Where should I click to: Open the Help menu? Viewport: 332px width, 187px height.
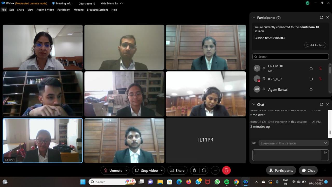(114, 10)
